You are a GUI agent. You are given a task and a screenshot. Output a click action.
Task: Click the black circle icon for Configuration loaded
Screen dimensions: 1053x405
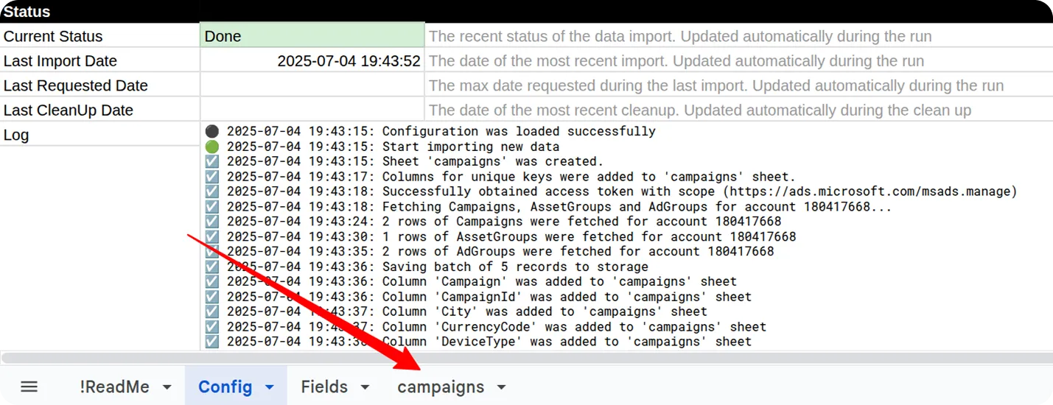(x=212, y=131)
